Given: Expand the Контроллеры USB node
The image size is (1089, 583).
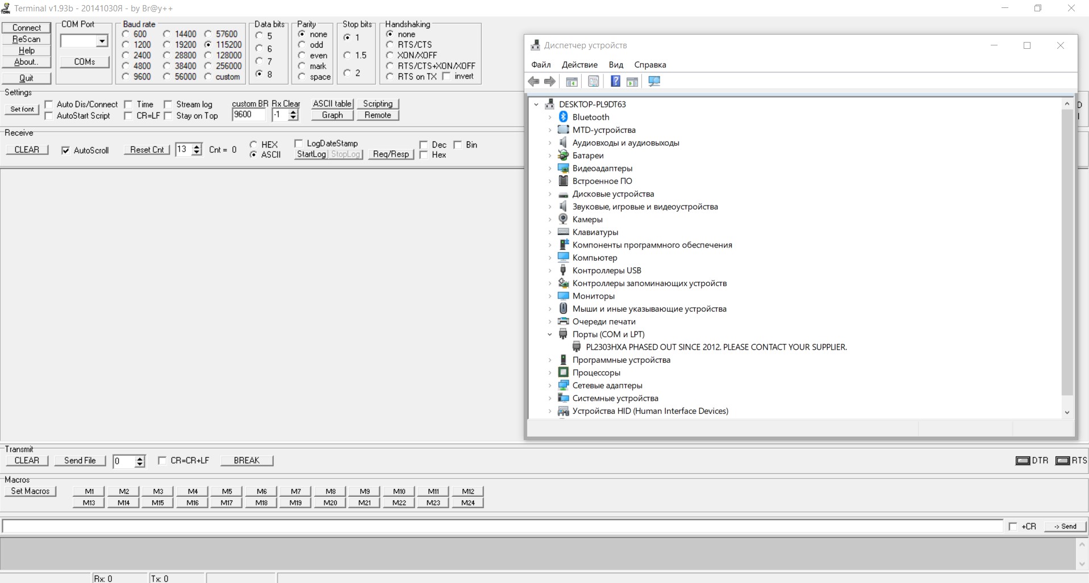Looking at the screenshot, I should tap(549, 271).
